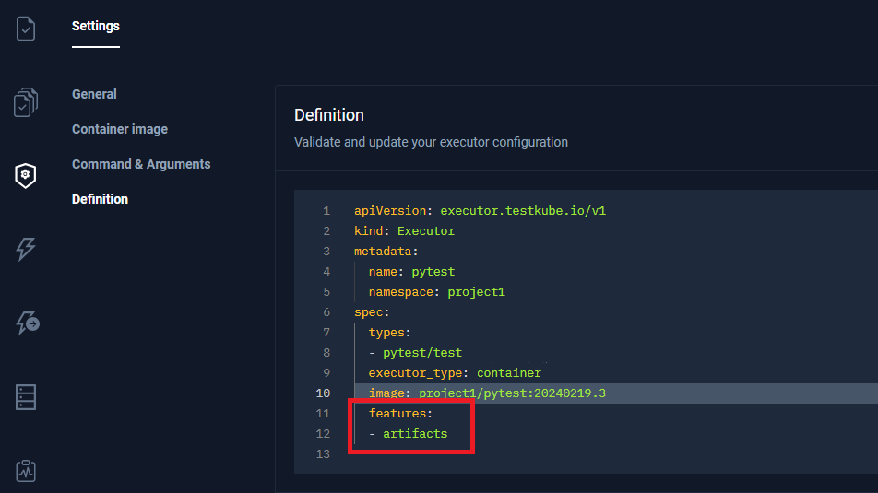The width and height of the screenshot is (878, 493).
Task: Open the Triggers lightning bolt icon
Action: pos(26,249)
